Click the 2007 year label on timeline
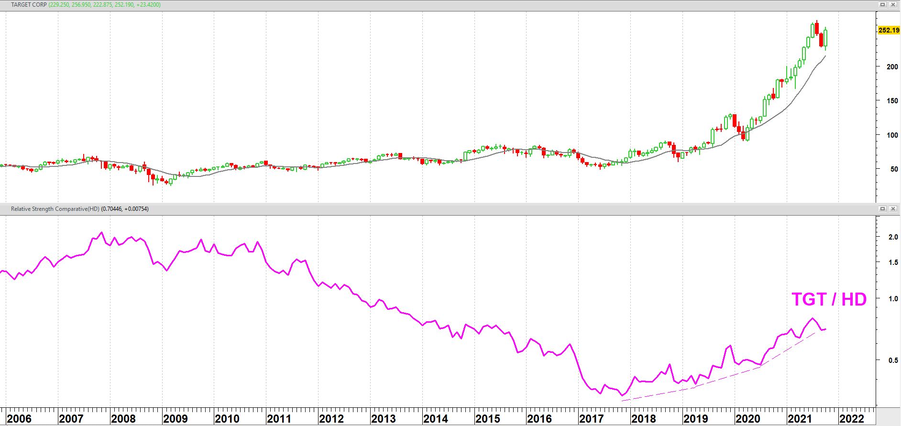Viewport: 901px width, 426px height. [x=71, y=419]
